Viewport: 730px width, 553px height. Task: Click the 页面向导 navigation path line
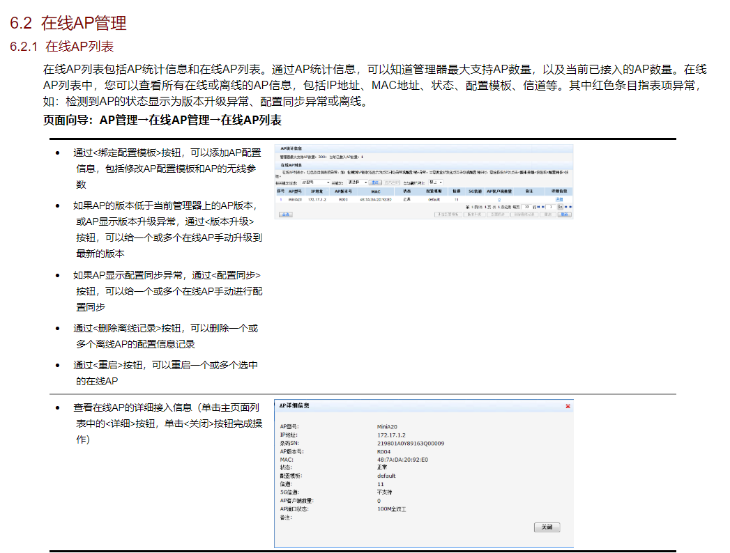162,120
